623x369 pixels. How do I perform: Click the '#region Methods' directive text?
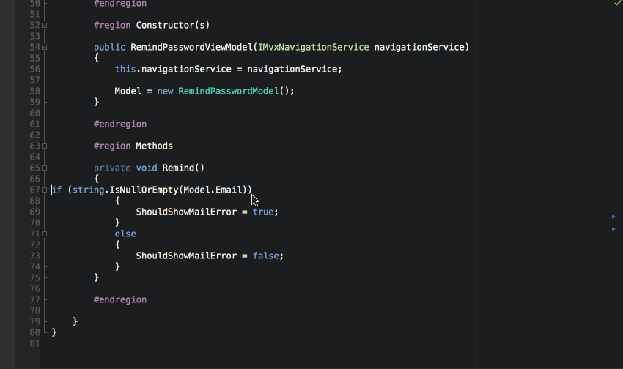[x=133, y=146]
